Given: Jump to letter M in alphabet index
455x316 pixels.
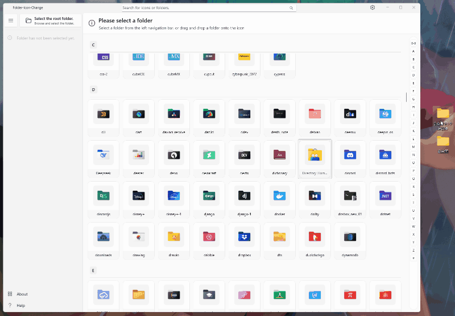Looking at the screenshot, I should point(413,147).
